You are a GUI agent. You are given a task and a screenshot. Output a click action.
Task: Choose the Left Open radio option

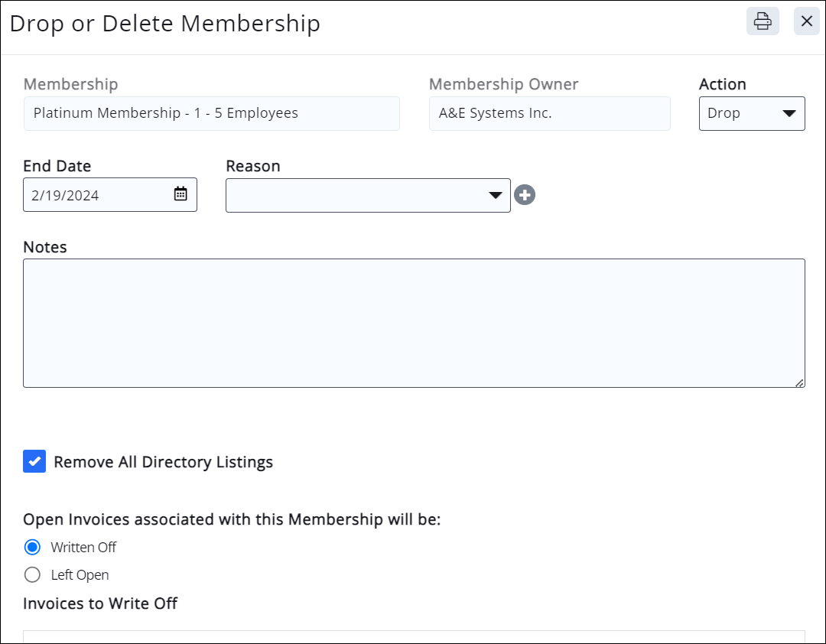pos(32,575)
